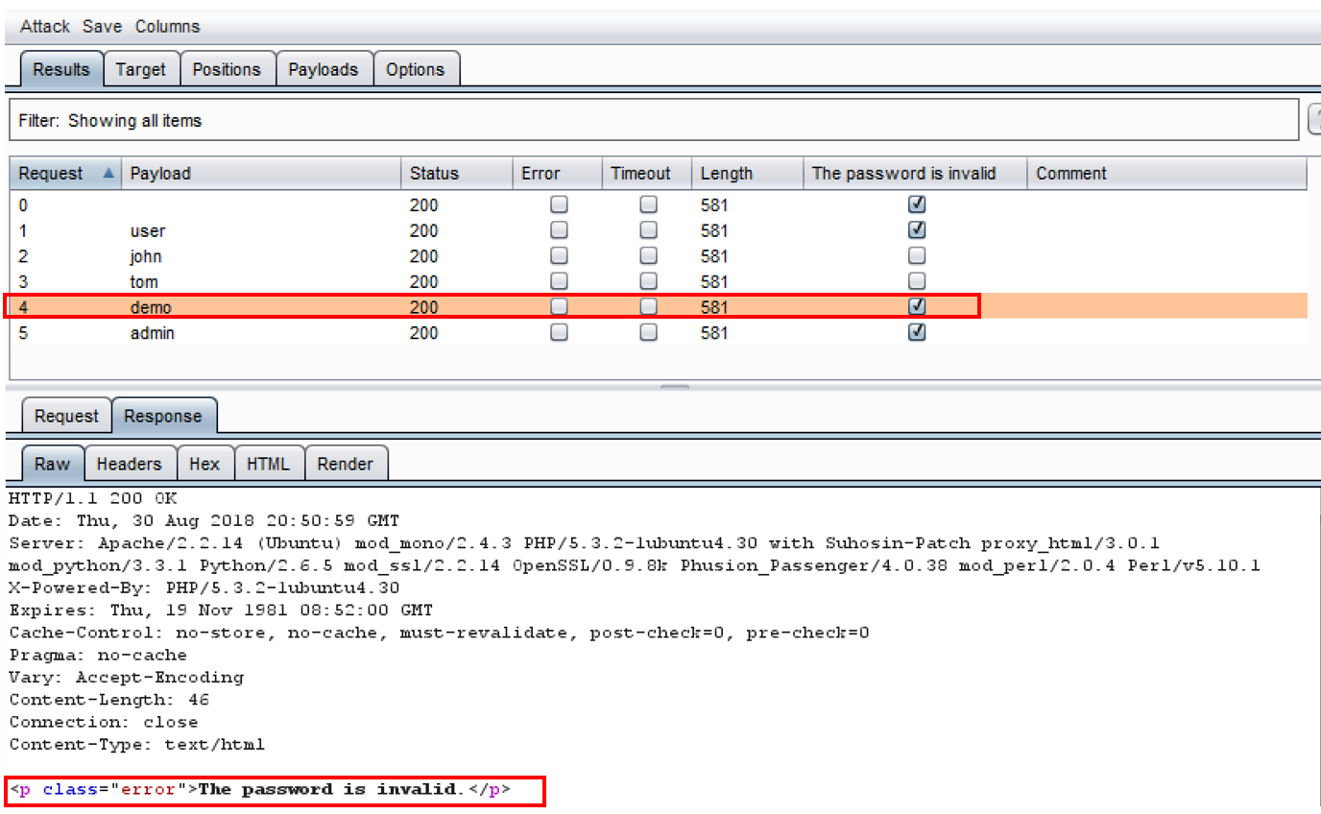
Task: Select the HTML view tab
Action: (x=268, y=464)
